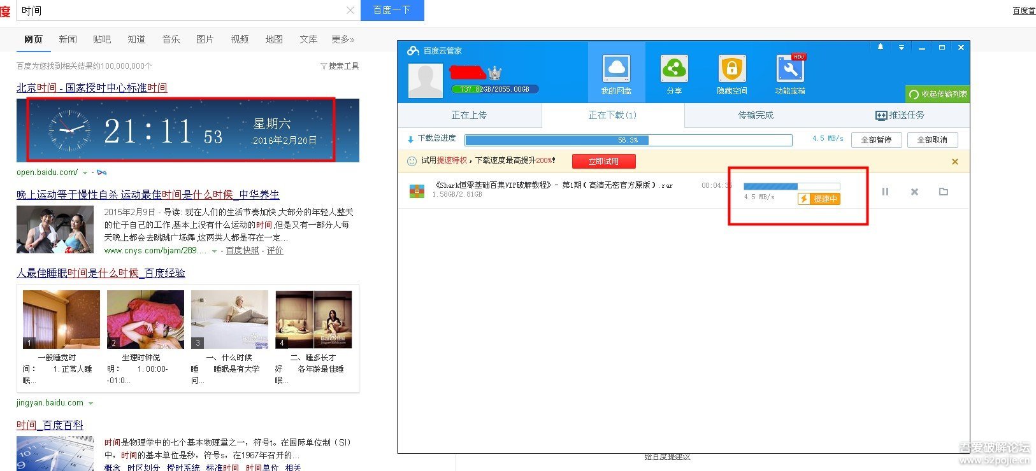The image size is (1036, 471).
Task: Expand the dropdown arrow after www.cnys.com URL
Action: point(214,251)
